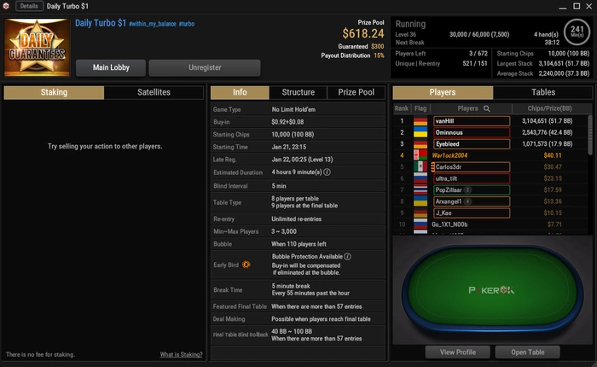Image resolution: width=597 pixels, height=367 pixels.
Task: Click info icon next to Bubble Protection Available
Action: pyautogui.click(x=348, y=257)
